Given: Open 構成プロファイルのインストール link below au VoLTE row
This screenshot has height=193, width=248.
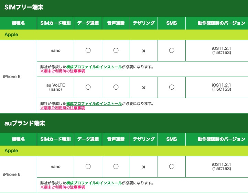Looking at the screenshot, I should tap(94, 103).
